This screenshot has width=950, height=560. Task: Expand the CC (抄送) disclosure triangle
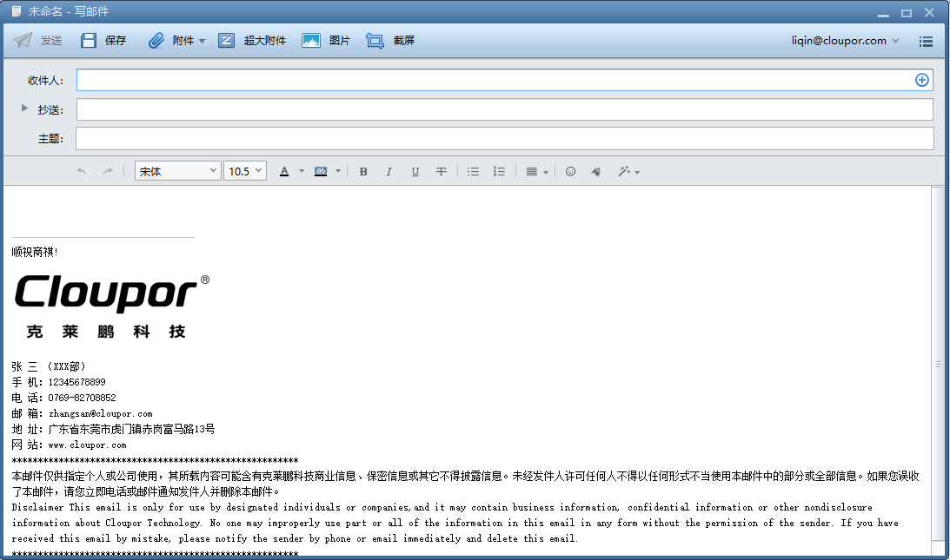click(x=24, y=108)
